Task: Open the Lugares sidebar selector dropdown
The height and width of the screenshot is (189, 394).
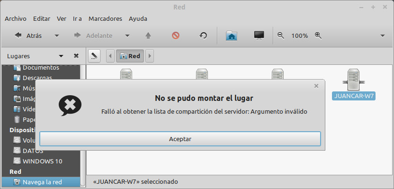Action: click(x=61, y=56)
